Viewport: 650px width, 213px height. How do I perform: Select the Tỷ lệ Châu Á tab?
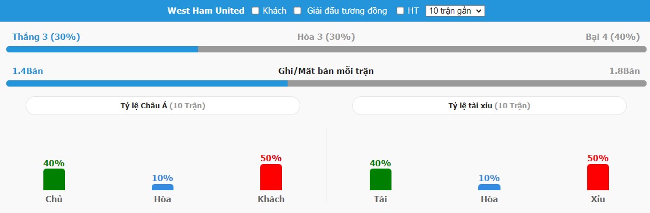[163, 106]
